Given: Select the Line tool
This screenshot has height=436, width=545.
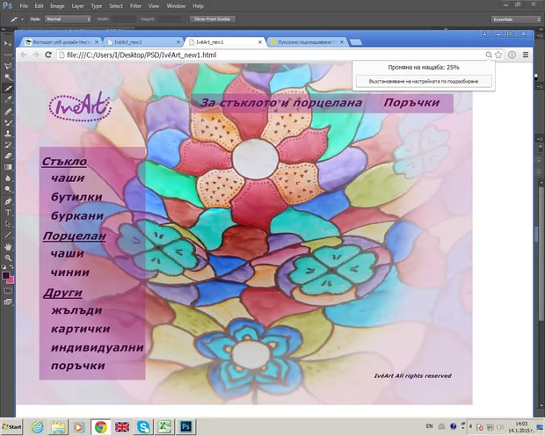Looking at the screenshot, I should (x=8, y=235).
